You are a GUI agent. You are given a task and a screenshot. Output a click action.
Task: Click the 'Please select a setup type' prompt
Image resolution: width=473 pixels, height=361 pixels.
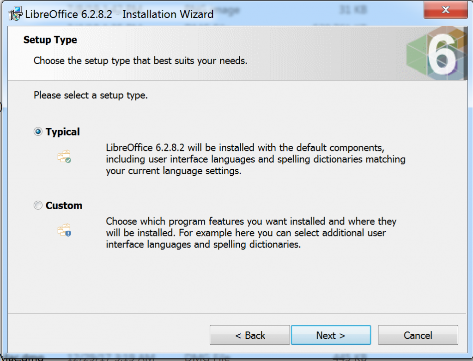[x=91, y=96]
